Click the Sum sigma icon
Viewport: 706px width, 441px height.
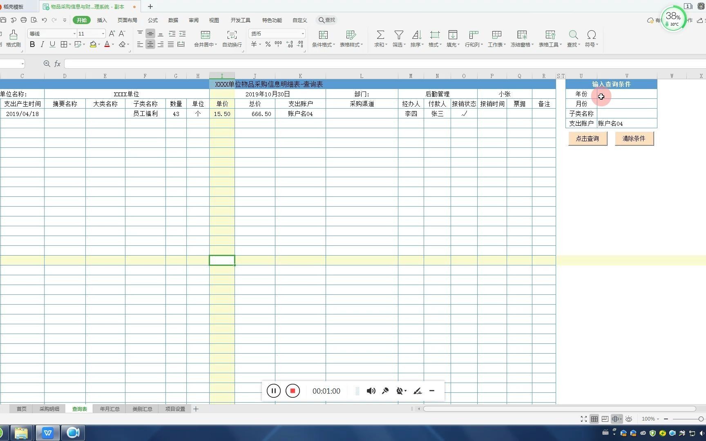pos(380,35)
